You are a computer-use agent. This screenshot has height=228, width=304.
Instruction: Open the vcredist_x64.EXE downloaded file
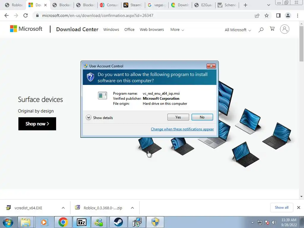coord(28,208)
